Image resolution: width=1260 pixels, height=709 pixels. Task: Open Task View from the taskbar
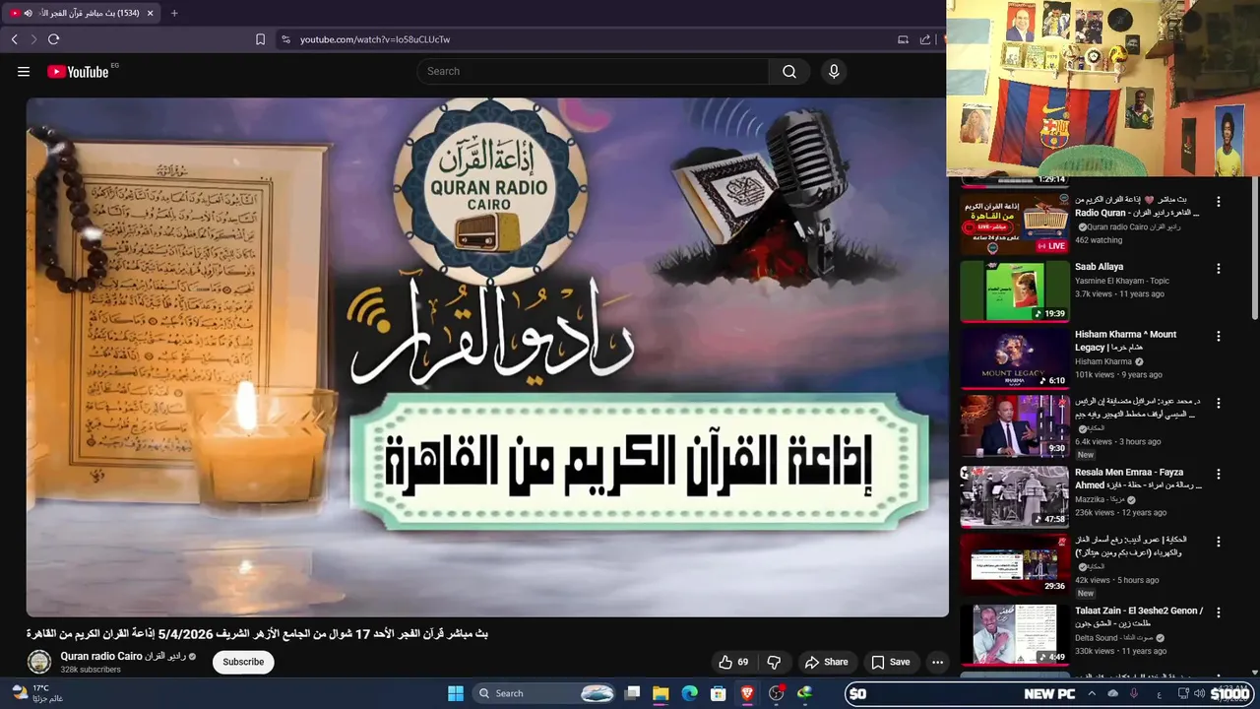pyautogui.click(x=633, y=693)
